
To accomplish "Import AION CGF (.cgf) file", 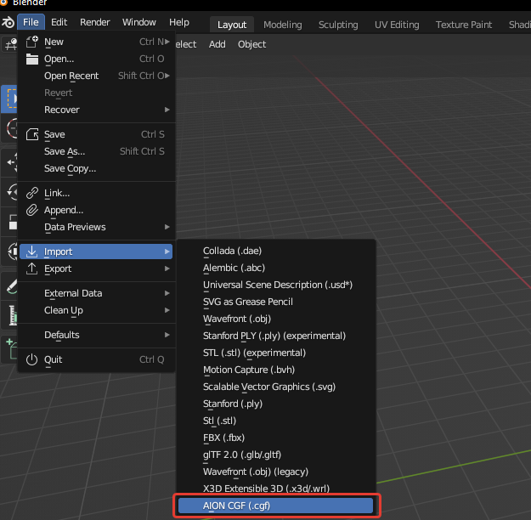I will (275, 506).
